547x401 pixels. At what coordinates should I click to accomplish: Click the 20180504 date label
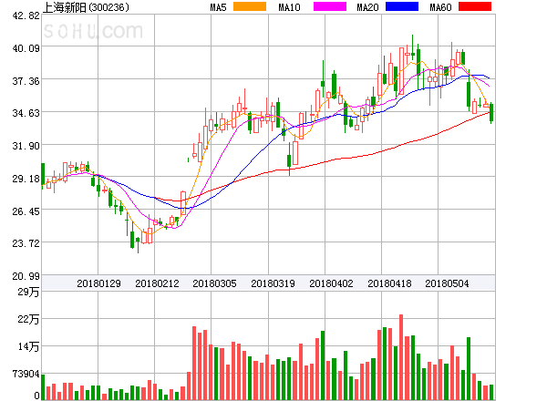447,283
